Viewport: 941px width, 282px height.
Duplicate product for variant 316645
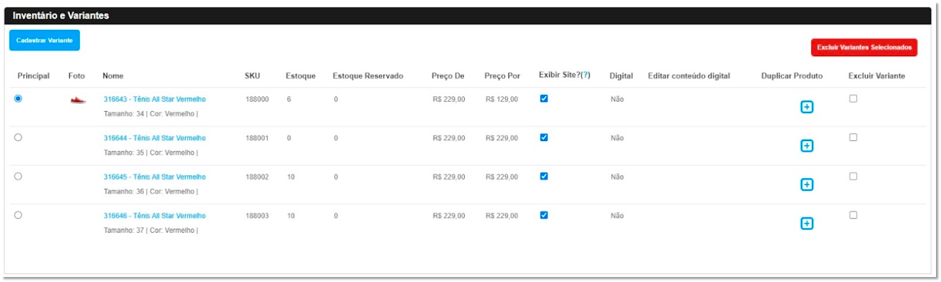pos(807,184)
